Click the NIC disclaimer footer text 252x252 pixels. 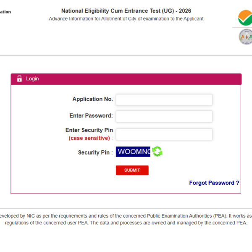coord(126,220)
